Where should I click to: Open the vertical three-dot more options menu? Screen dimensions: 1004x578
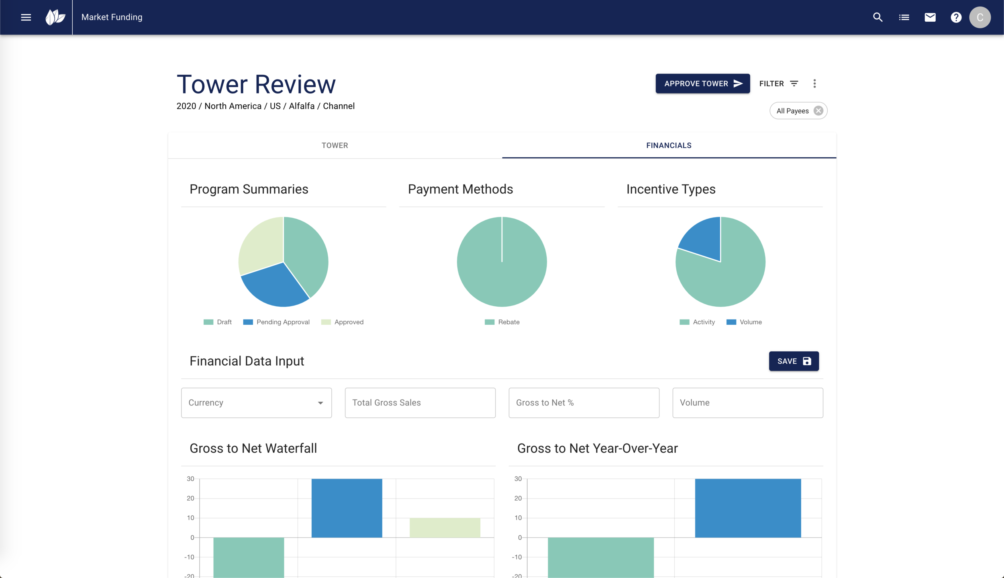tap(814, 83)
